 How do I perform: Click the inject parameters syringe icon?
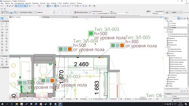click(x=12, y=6)
